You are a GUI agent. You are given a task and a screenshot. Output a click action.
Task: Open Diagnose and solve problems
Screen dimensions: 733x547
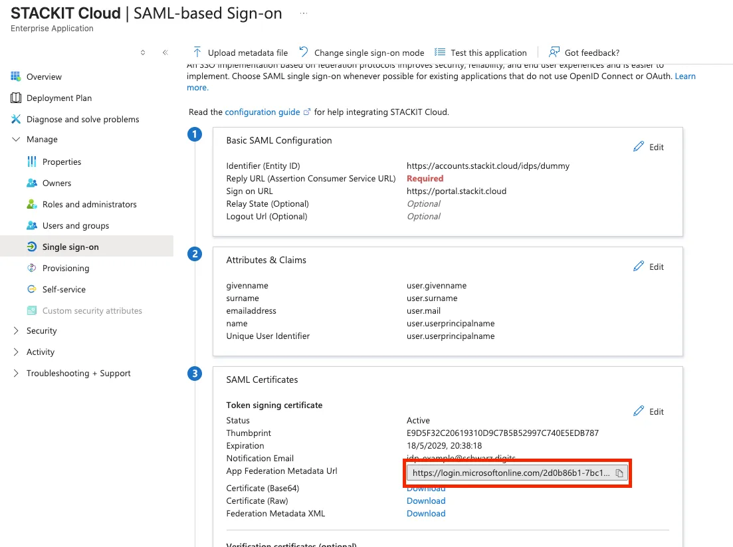click(83, 119)
